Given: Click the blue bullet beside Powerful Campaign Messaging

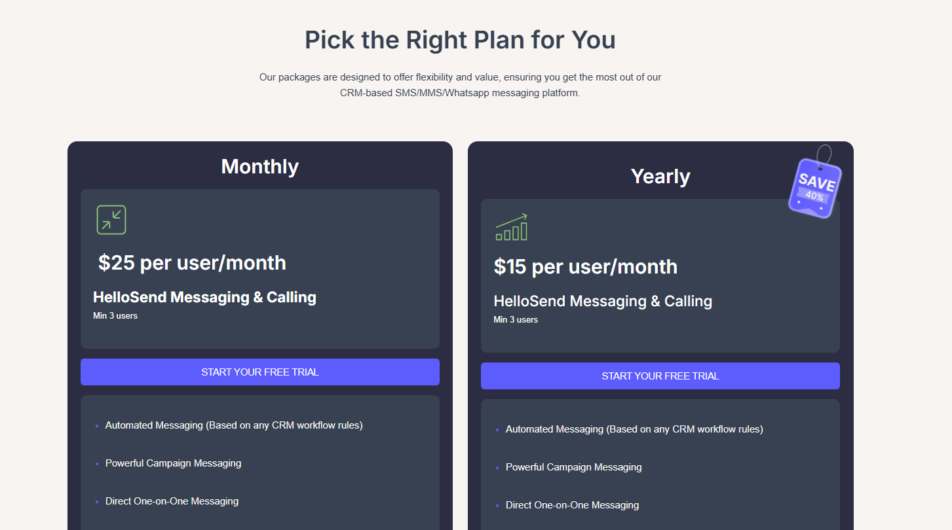Looking at the screenshot, I should point(98,463).
